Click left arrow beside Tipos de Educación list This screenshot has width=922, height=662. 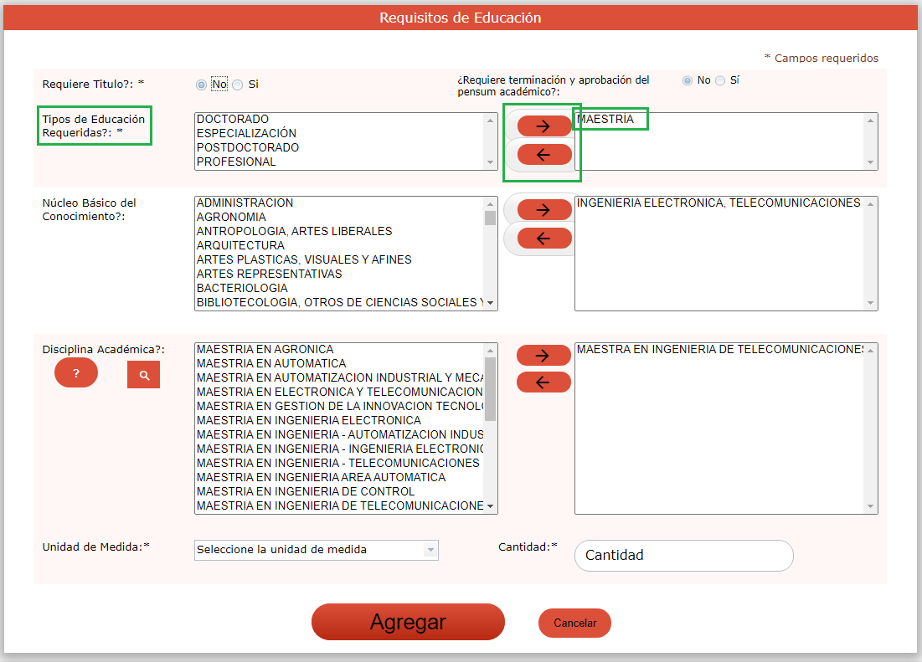543,155
